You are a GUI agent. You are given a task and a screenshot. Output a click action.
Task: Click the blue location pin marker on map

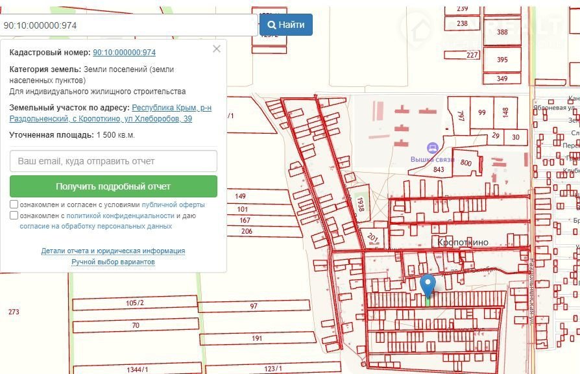428,285
